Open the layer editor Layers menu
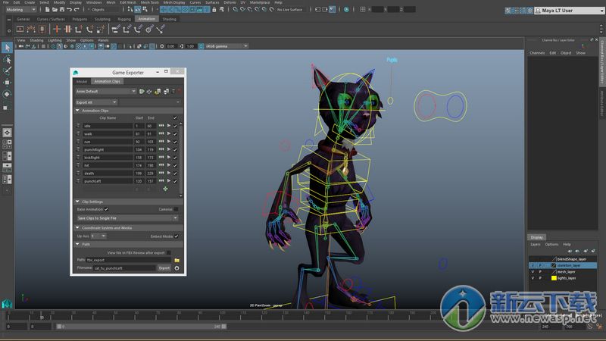The width and height of the screenshot is (606, 341). [536, 244]
